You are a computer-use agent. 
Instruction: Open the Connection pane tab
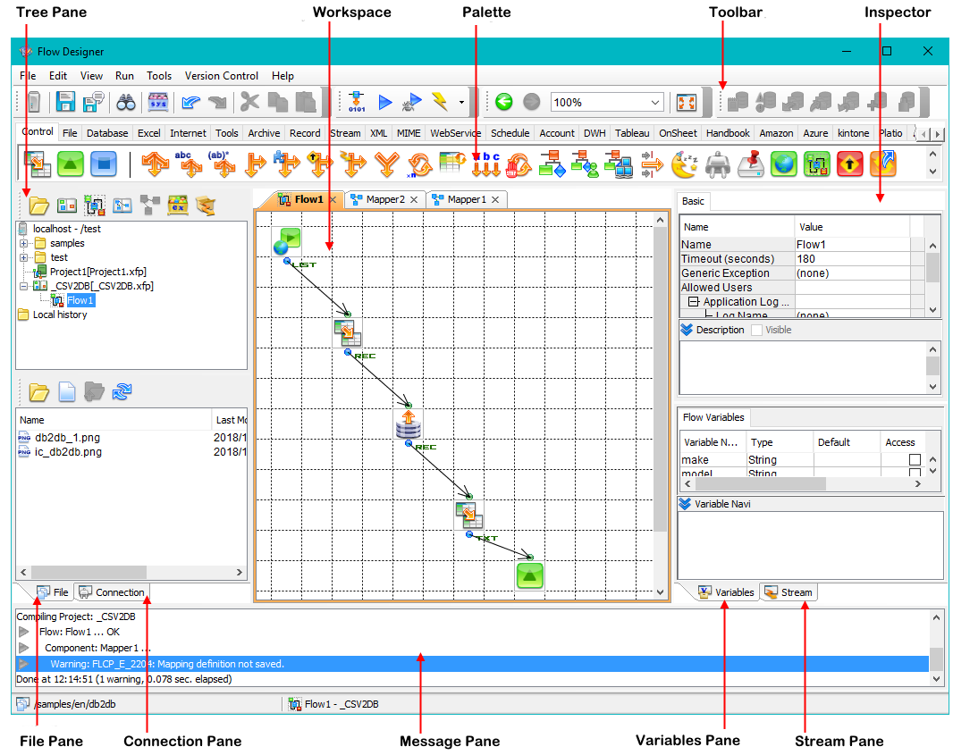(113, 592)
